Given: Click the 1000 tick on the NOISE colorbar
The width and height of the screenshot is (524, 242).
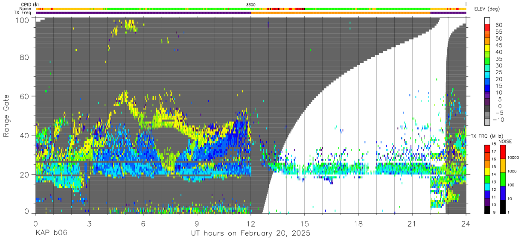Looking at the screenshot, I should pyautogui.click(x=512, y=171).
